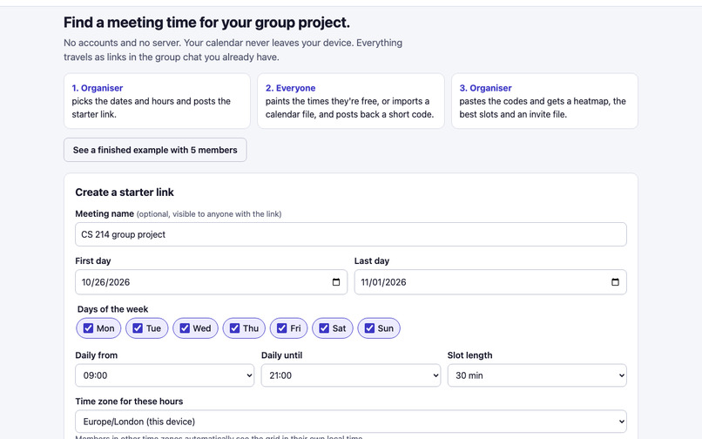The image size is (702, 439).
Task: Focus the Meeting name input field
Action: pyautogui.click(x=351, y=234)
